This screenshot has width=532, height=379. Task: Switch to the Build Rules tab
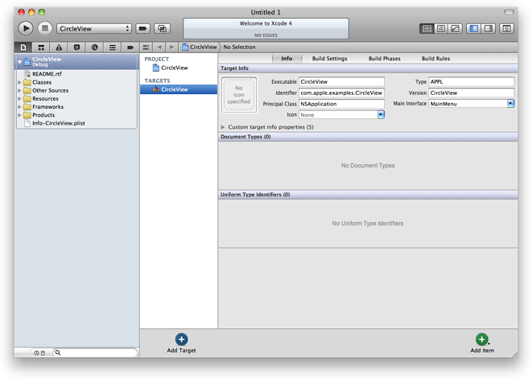pyautogui.click(x=435, y=59)
